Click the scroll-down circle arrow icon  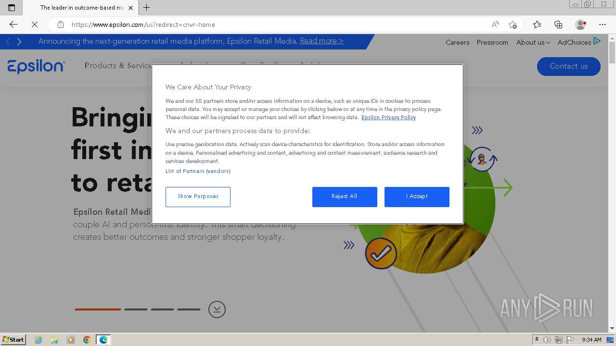[x=217, y=309]
